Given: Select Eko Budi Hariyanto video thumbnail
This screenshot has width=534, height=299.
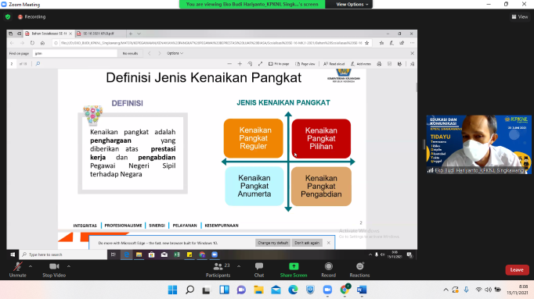Looking at the screenshot, I should pyautogui.click(x=478, y=144).
